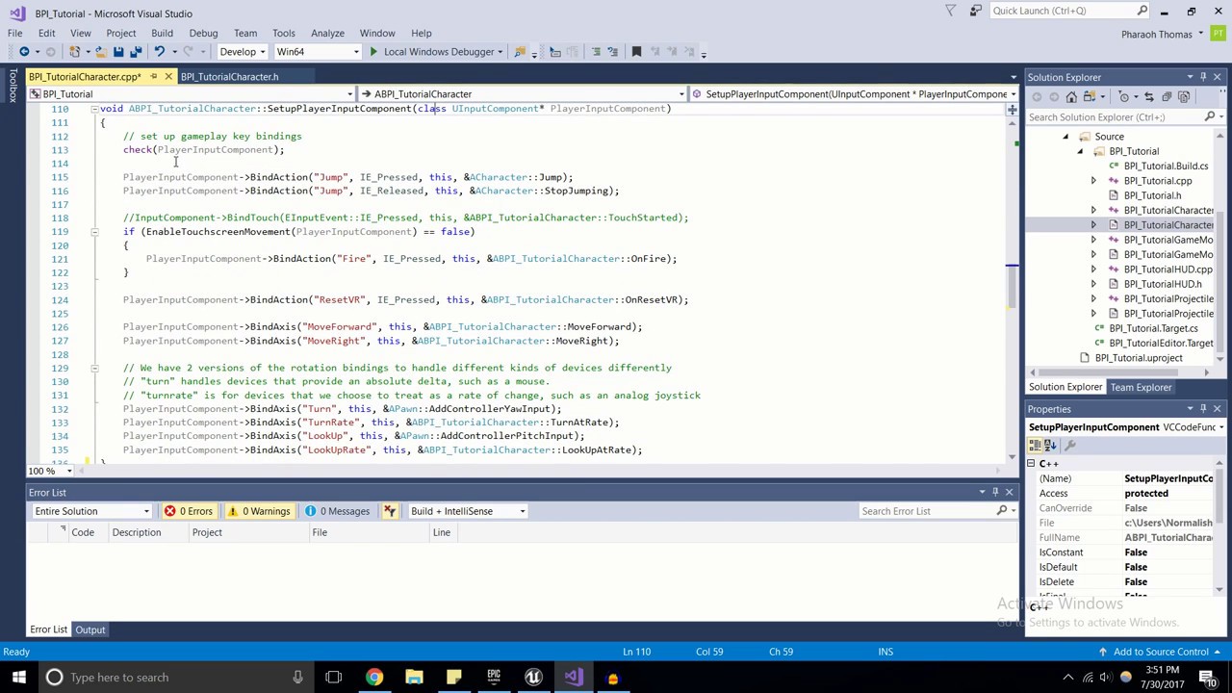Collapse the if EnableTouchscreenMovement block outline

[94, 232]
